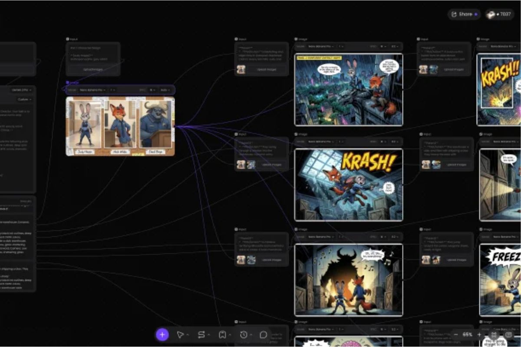
Task: Open the Nano Banana Pro model dropdown on selected node
Action: click(x=92, y=90)
